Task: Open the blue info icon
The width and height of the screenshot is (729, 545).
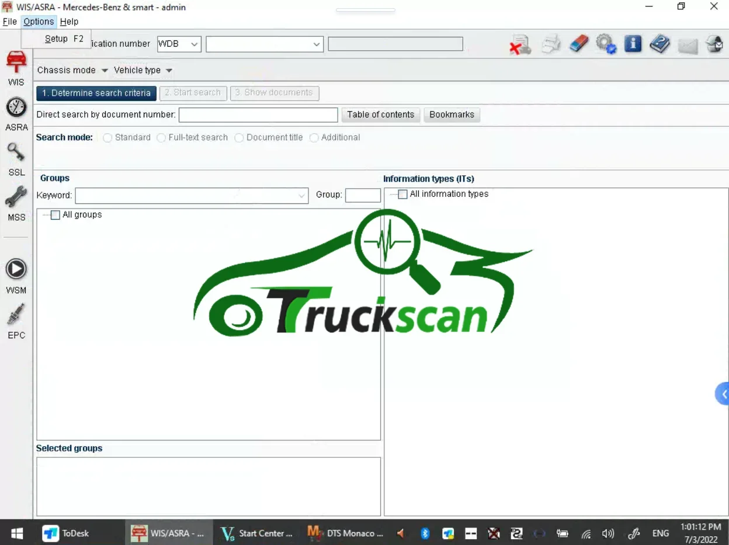Action: point(633,44)
